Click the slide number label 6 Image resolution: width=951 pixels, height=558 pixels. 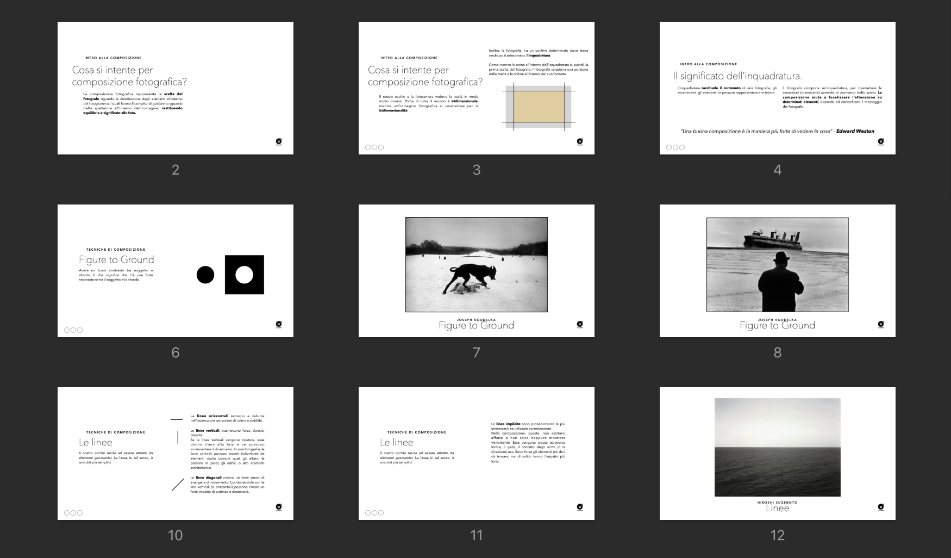click(x=176, y=353)
